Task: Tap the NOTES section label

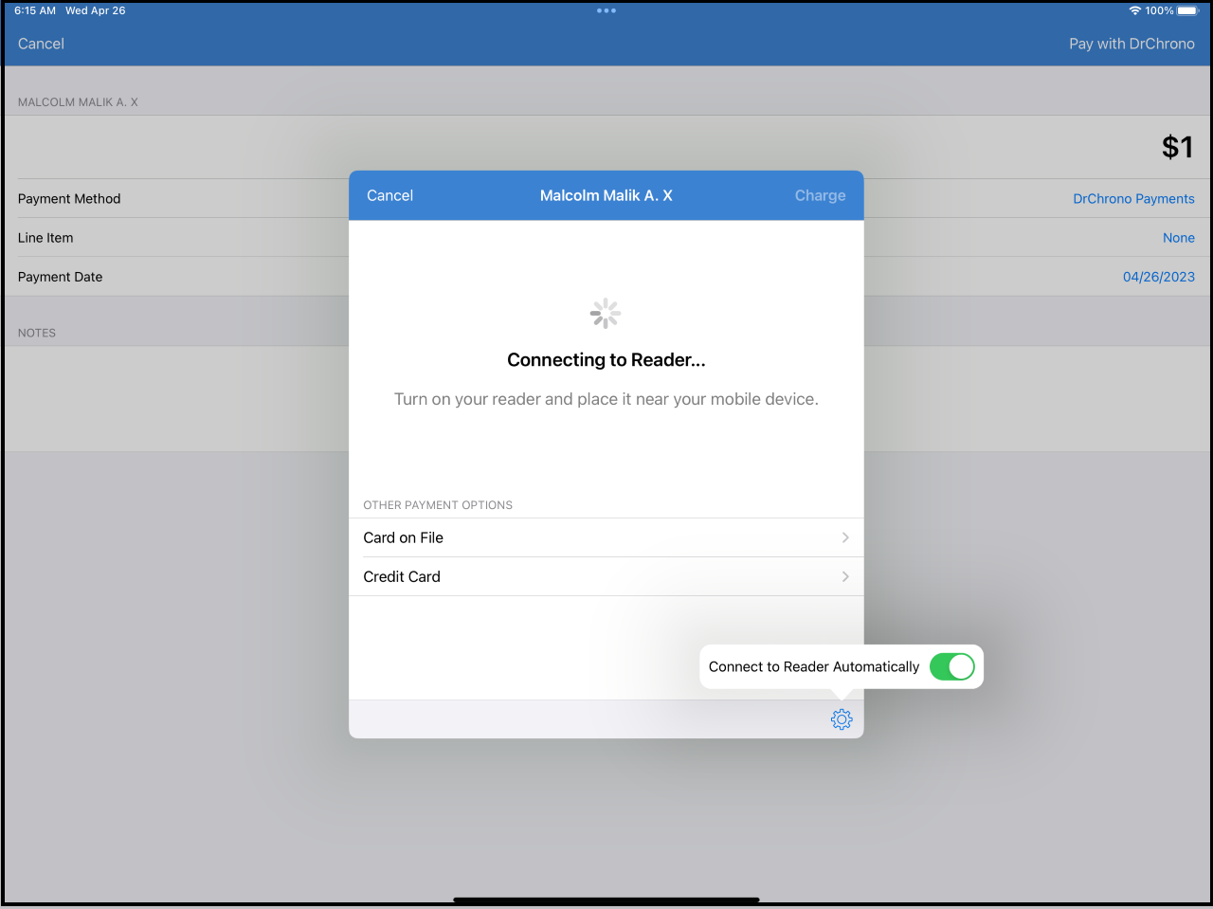Action: pyautogui.click(x=37, y=333)
